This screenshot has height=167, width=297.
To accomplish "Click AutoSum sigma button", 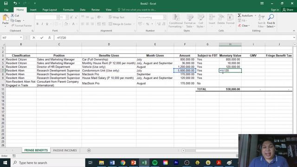I will click(x=245, y=15).
